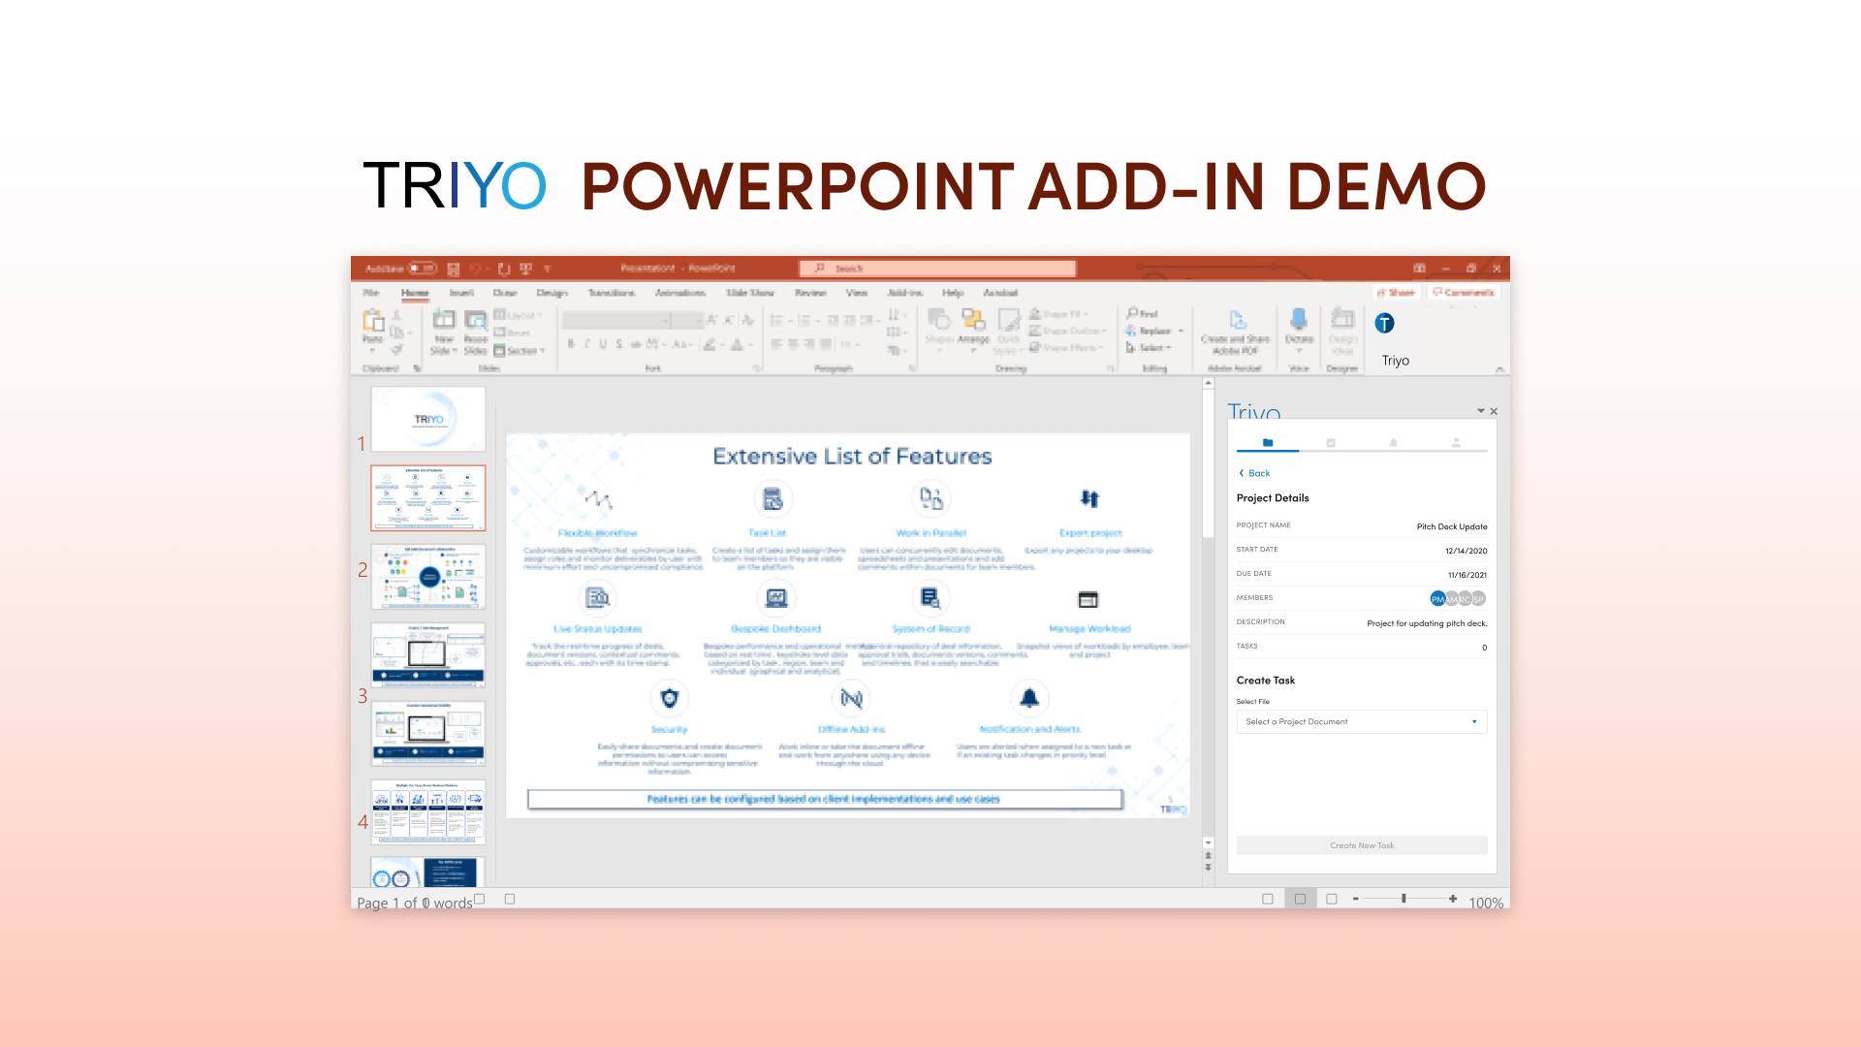1861x1047 pixels.
Task: Switch to the Acrobat ribbon tab
Action: (1000, 293)
